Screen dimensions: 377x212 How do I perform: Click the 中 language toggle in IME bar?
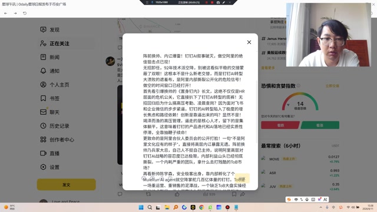pyautogui.click(x=296, y=200)
